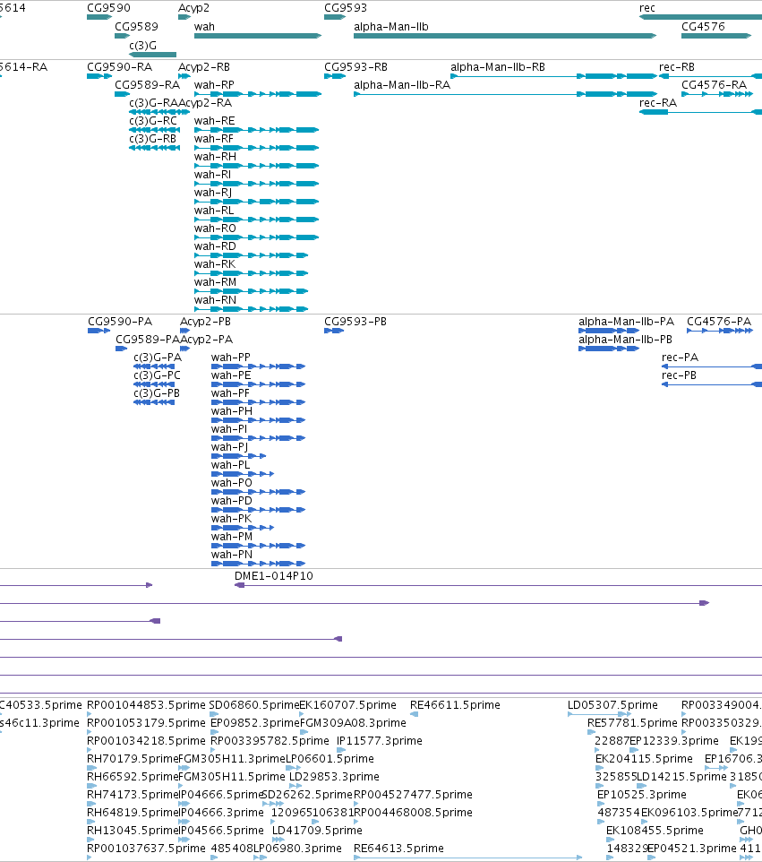Click the CG9593-PB protein feature
Image resolution: width=762 pixels, height=862 pixels.
334,331
